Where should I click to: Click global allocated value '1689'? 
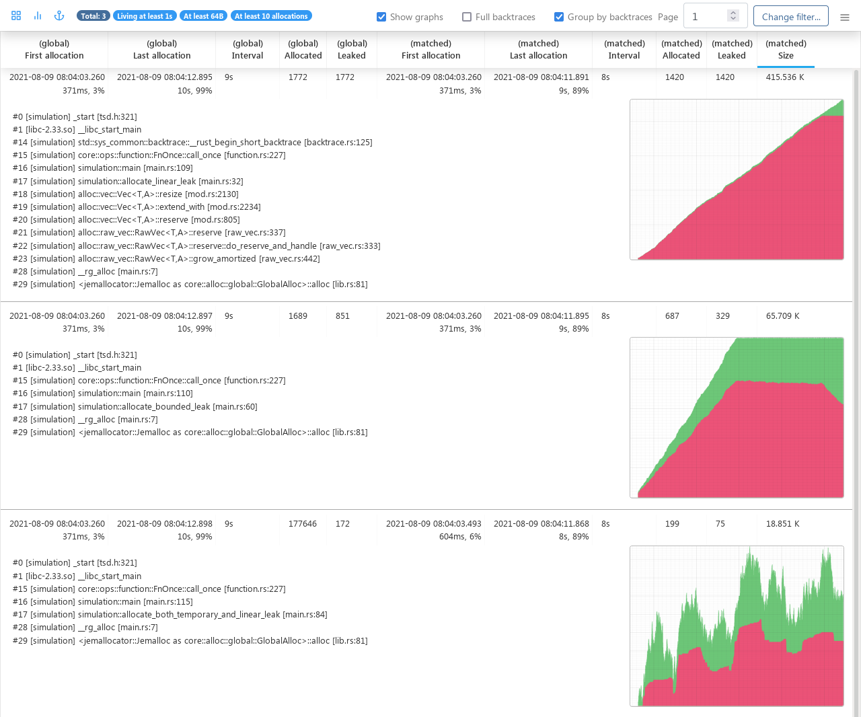click(x=298, y=315)
